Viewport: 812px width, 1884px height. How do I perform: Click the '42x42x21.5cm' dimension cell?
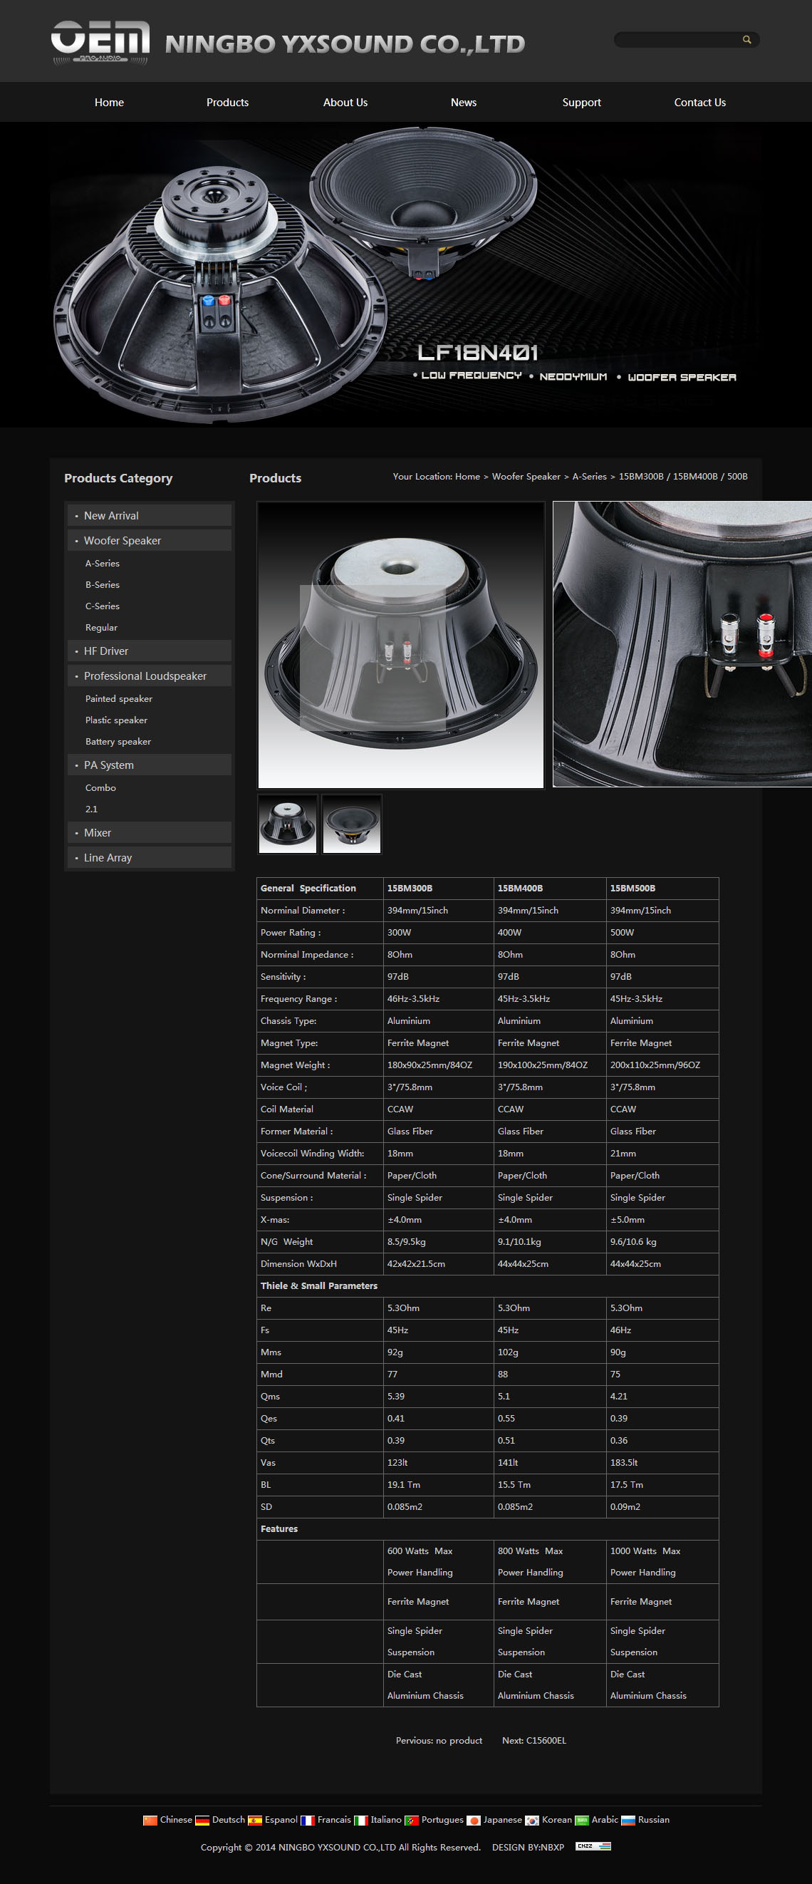417,1264
